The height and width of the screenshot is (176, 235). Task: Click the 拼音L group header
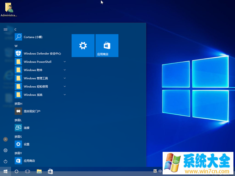click(x=18, y=120)
